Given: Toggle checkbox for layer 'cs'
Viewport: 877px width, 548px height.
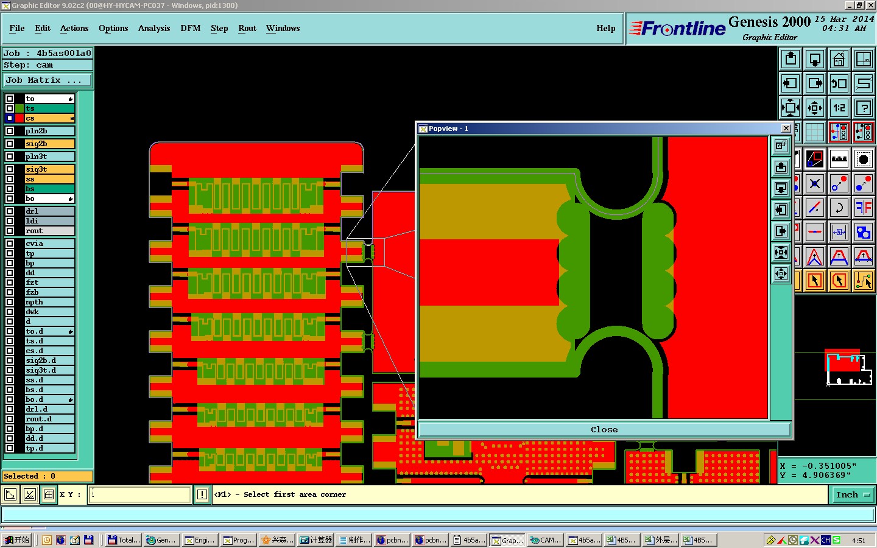Looking at the screenshot, I should point(10,118).
